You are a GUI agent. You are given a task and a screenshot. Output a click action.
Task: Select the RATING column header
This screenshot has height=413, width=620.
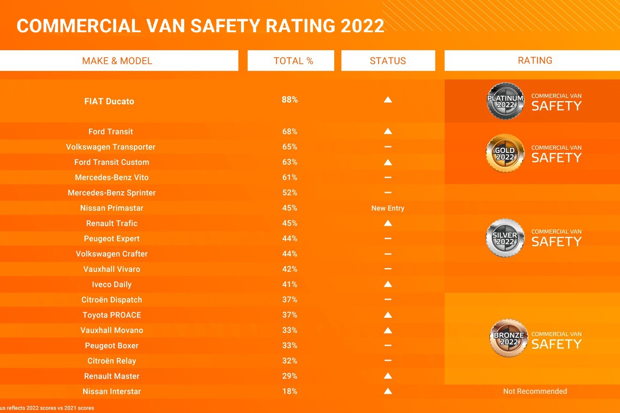click(535, 61)
